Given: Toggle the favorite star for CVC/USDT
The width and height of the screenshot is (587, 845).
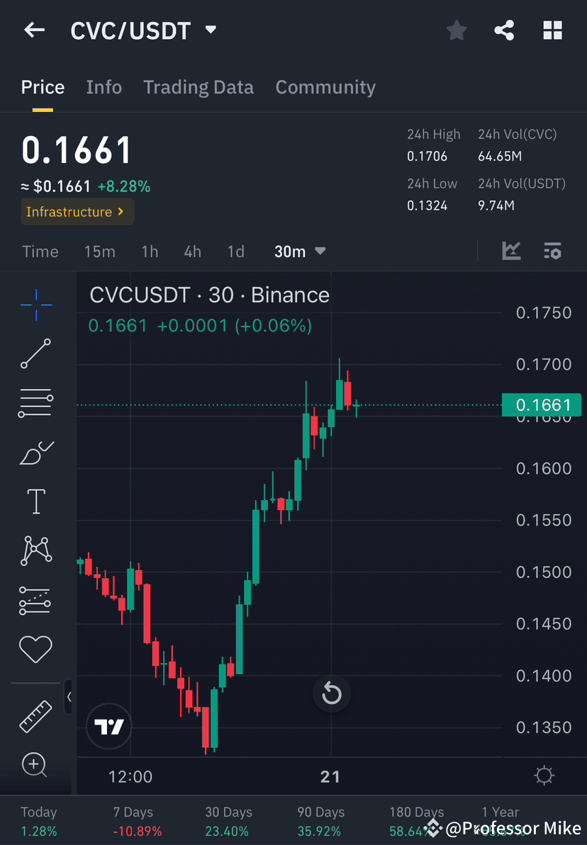Looking at the screenshot, I should pyautogui.click(x=456, y=30).
